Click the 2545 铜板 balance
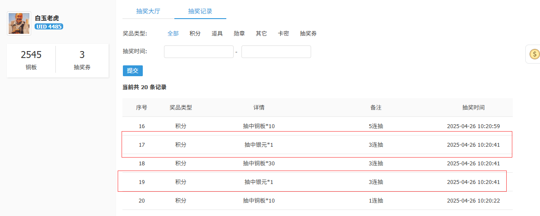Viewport: 540px width, 216px height. 31,60
